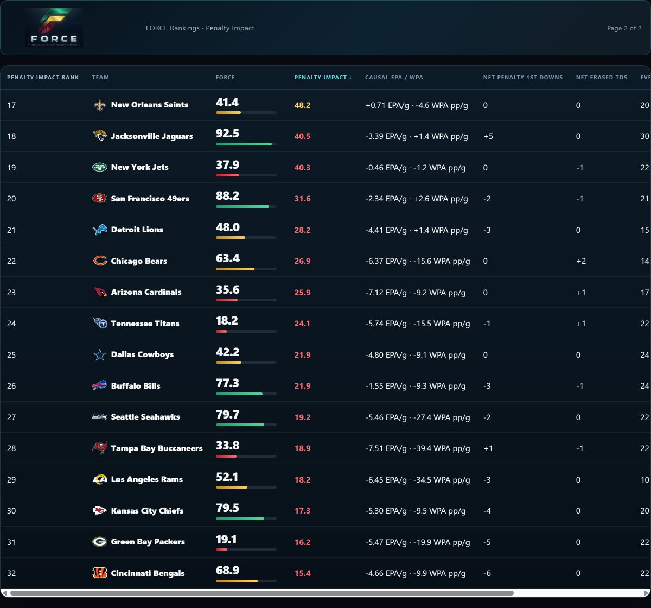
Task: Select the Dallas Cowboys team name
Action: [x=143, y=354]
